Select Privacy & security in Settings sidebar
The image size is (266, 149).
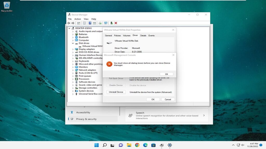click(x=93, y=119)
